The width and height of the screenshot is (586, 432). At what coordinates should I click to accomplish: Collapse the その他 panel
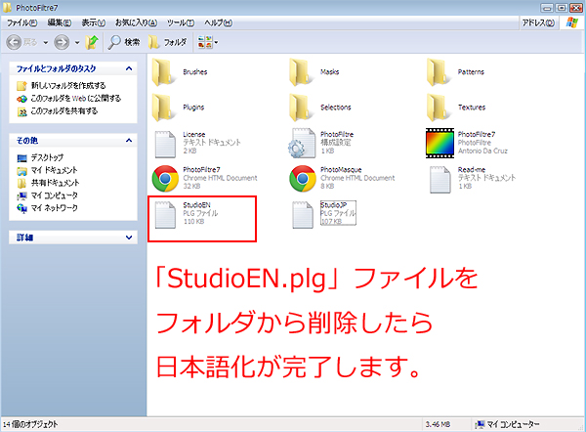click(x=129, y=141)
